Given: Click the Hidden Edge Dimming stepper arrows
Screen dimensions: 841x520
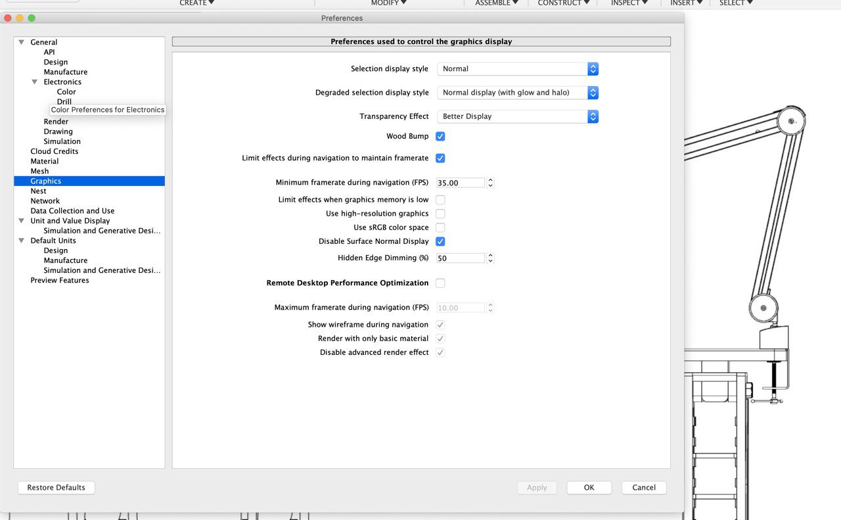Looking at the screenshot, I should (490, 258).
